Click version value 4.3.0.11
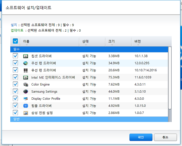The image size is (182, 146). pos(140,84)
